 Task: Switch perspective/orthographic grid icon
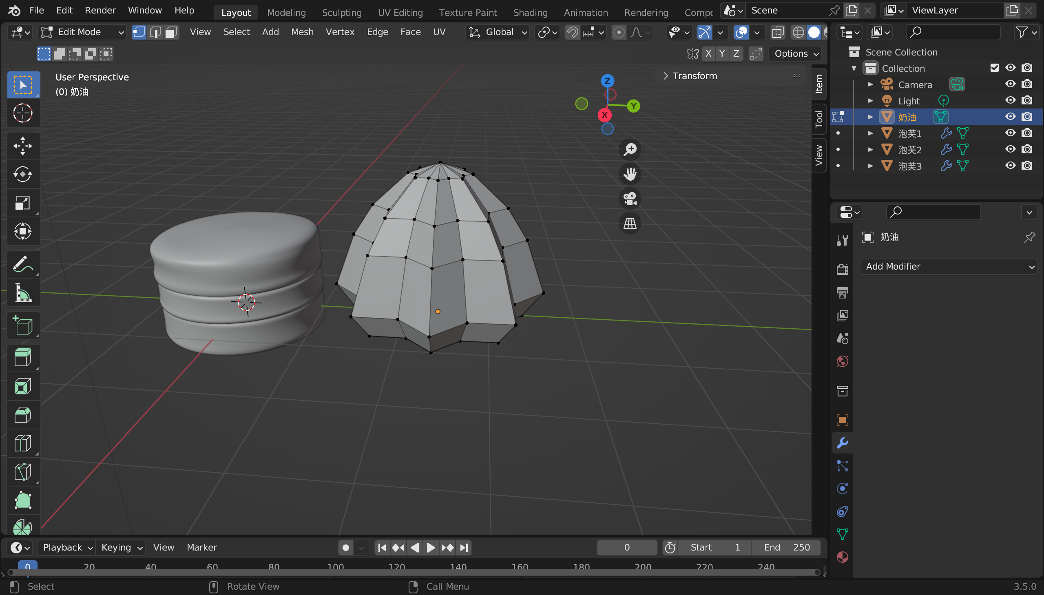pyautogui.click(x=630, y=223)
